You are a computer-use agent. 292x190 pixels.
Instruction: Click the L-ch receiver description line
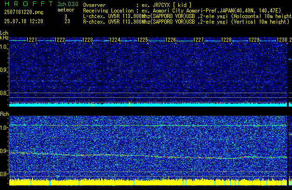point(188,16)
